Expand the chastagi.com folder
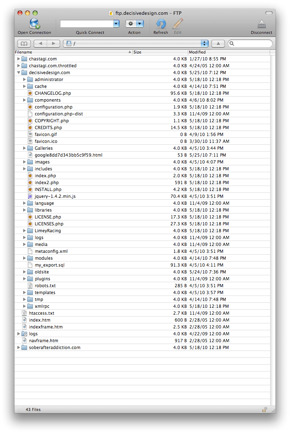The height and width of the screenshot is (433, 290). 18,59
